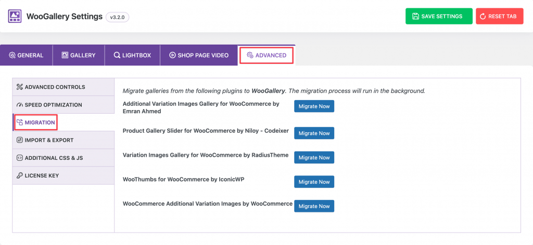This screenshot has height=245, width=533.
Task: Reset the current tab
Action: [499, 16]
